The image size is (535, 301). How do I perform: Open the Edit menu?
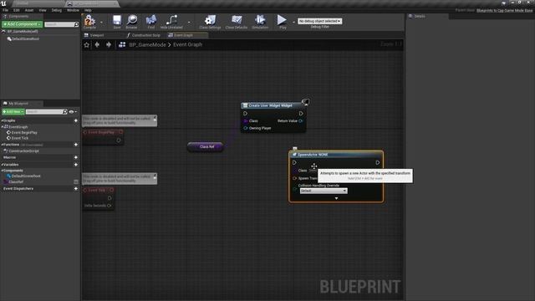pos(17,10)
